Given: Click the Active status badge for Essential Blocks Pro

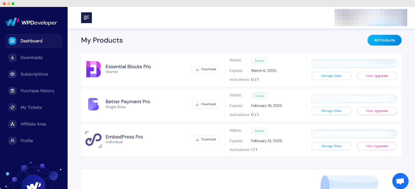Looking at the screenshot, I should (x=259, y=61).
